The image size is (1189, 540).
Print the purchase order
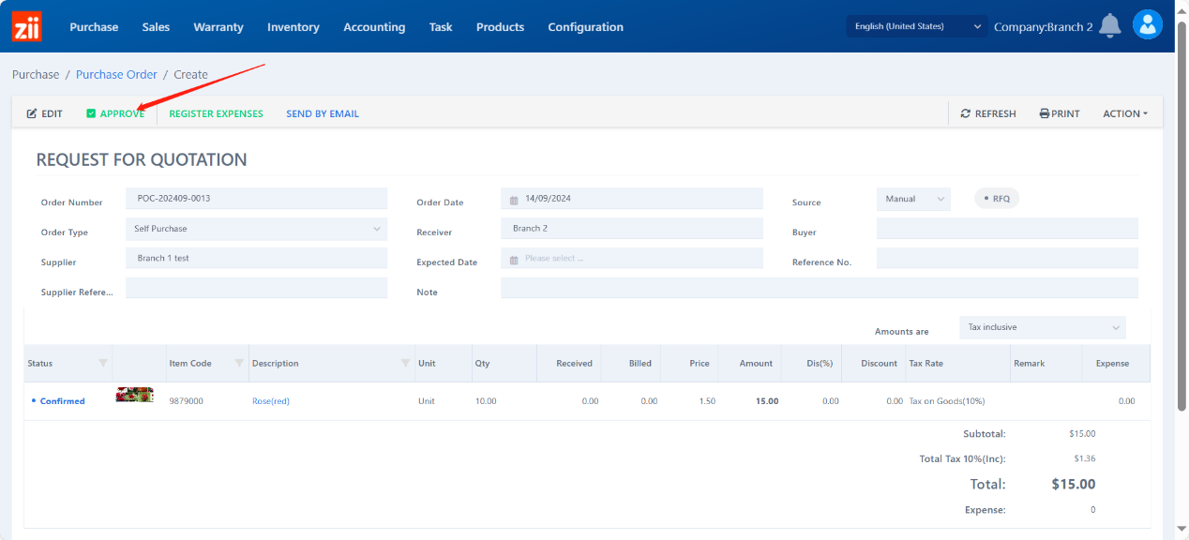(1060, 113)
